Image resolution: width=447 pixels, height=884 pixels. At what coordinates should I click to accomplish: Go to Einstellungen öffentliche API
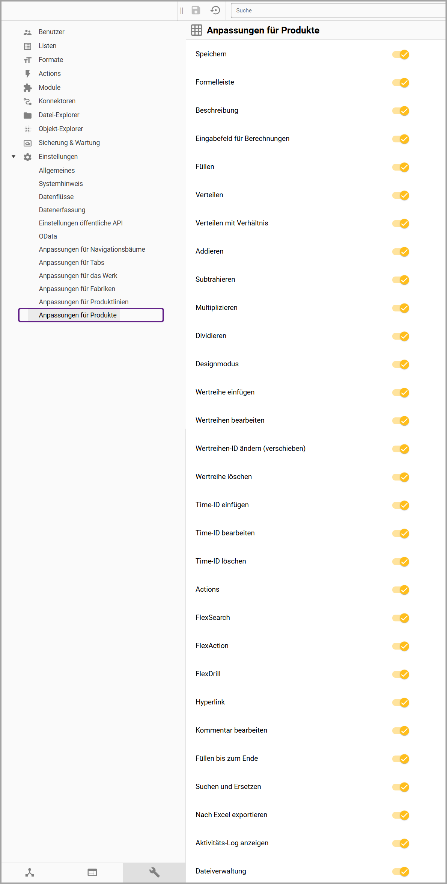coord(81,223)
